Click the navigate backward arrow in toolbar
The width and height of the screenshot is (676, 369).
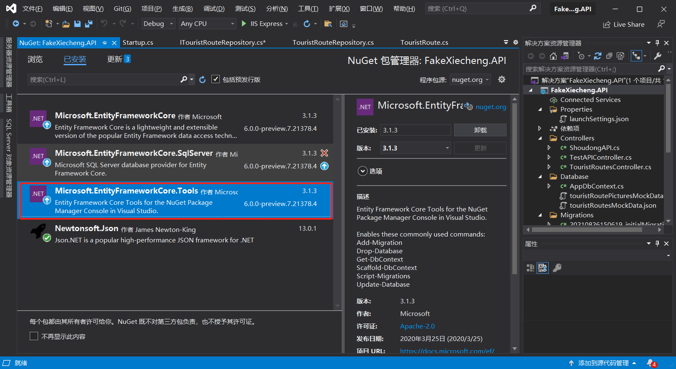pyautogui.click(x=16, y=24)
